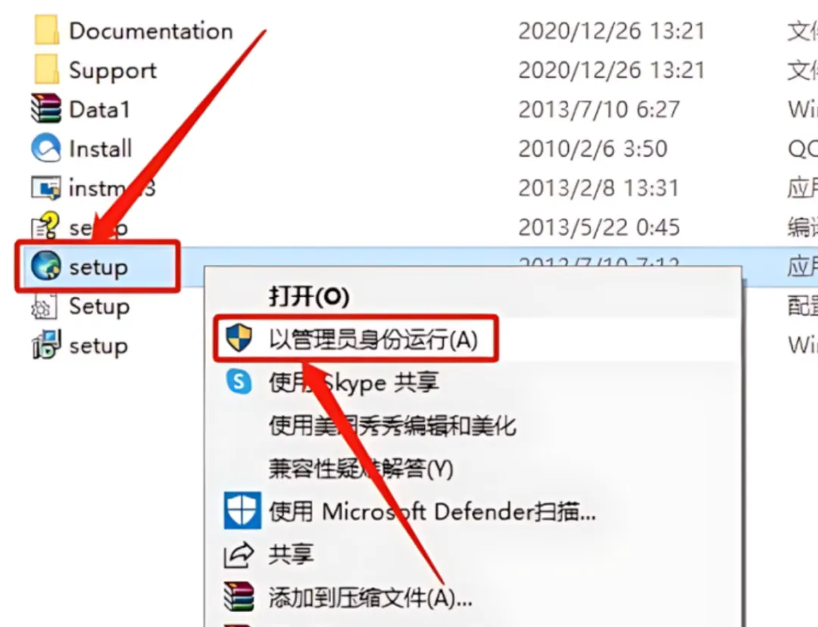Screen dimensions: 818x627
Task: Click the Documentation folder name
Action: [151, 31]
